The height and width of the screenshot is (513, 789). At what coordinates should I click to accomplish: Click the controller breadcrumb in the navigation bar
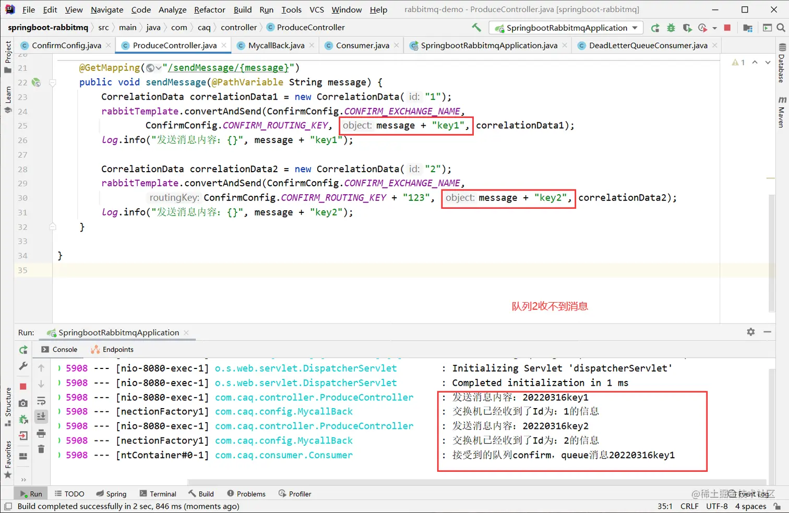tap(238, 27)
